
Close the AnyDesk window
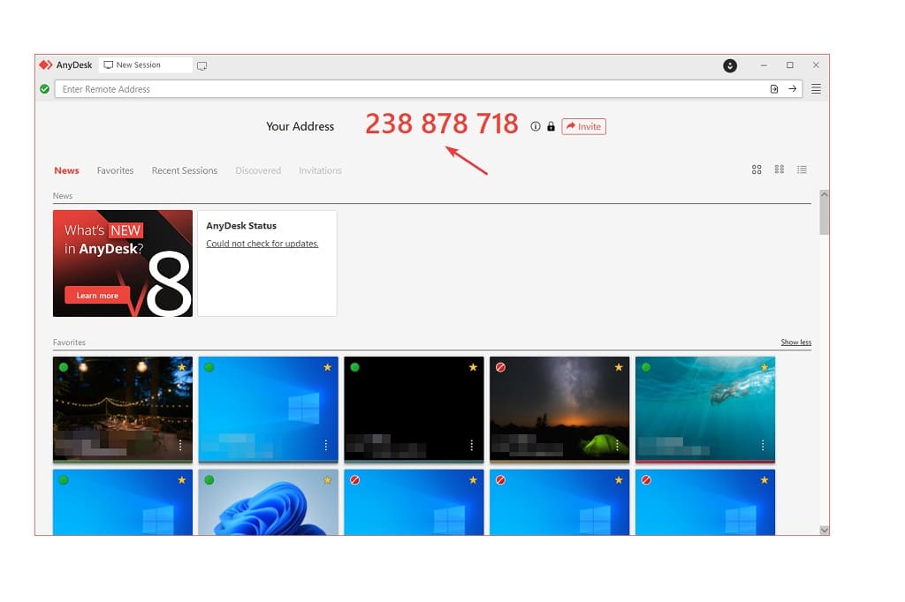[816, 65]
